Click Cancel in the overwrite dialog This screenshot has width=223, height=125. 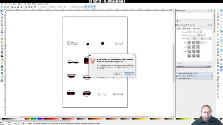tap(118, 74)
